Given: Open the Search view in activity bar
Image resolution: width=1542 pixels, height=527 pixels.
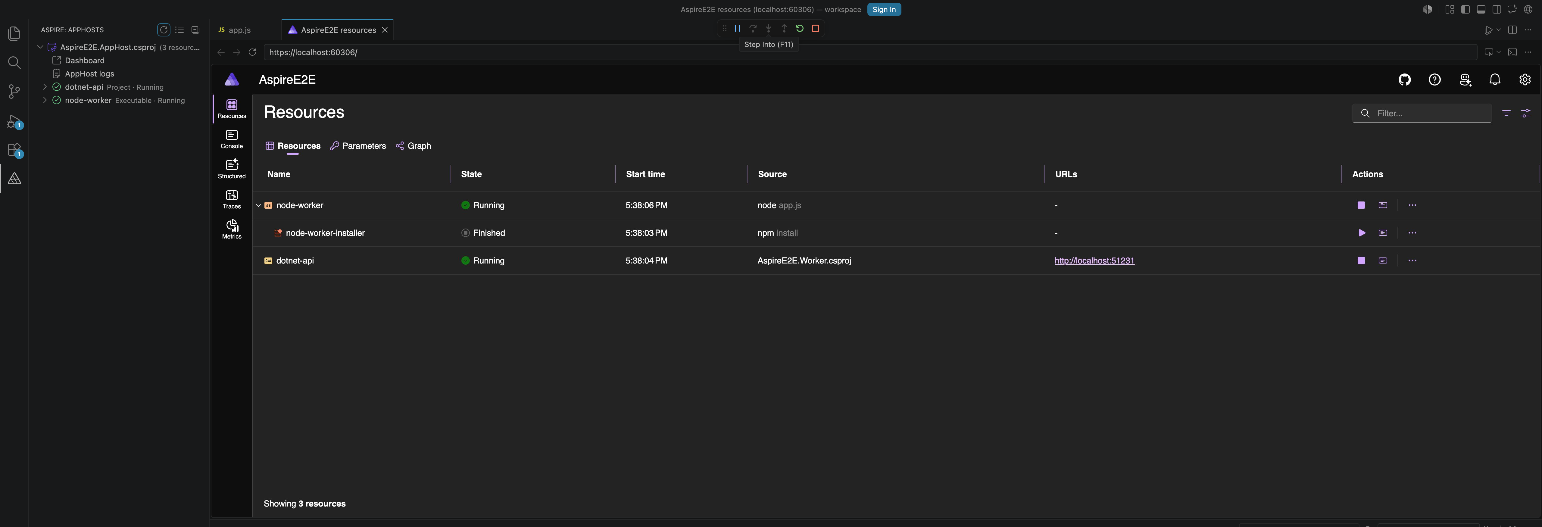Looking at the screenshot, I should (x=14, y=63).
